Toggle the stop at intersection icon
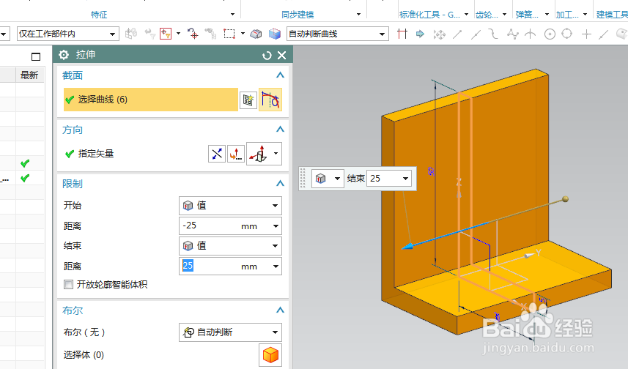The width and height of the screenshot is (628, 369). [402, 34]
